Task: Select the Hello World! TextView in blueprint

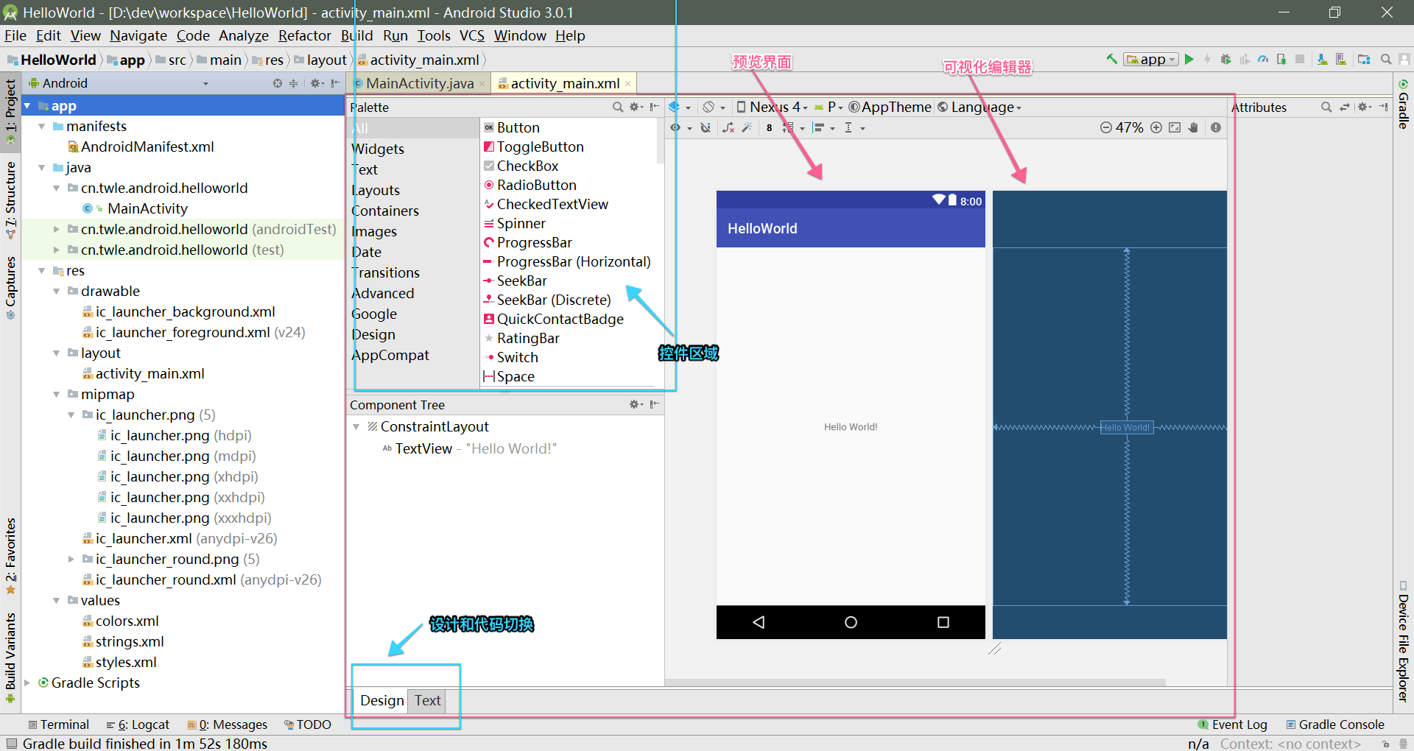Action: [1125, 427]
